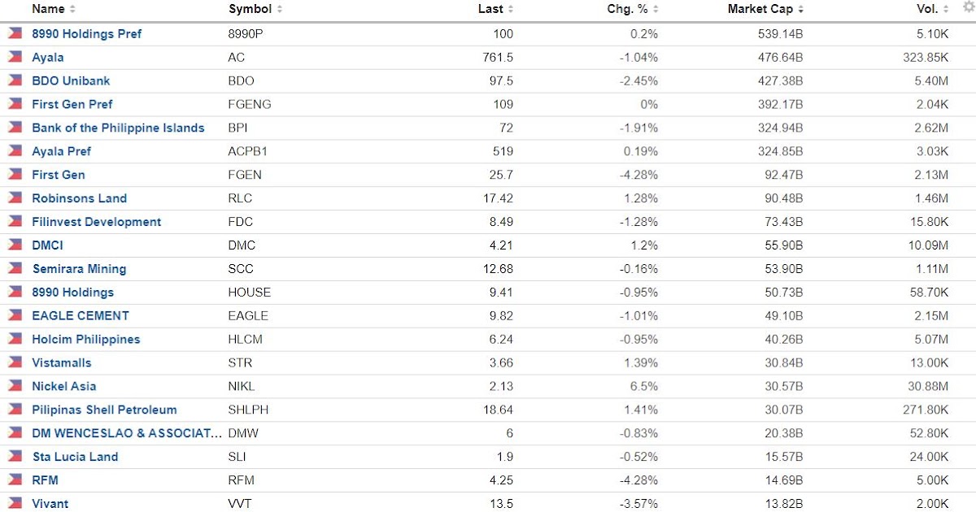The width and height of the screenshot is (976, 512).
Task: Click the flag icon next to BDO Unibank
Action: point(16,80)
